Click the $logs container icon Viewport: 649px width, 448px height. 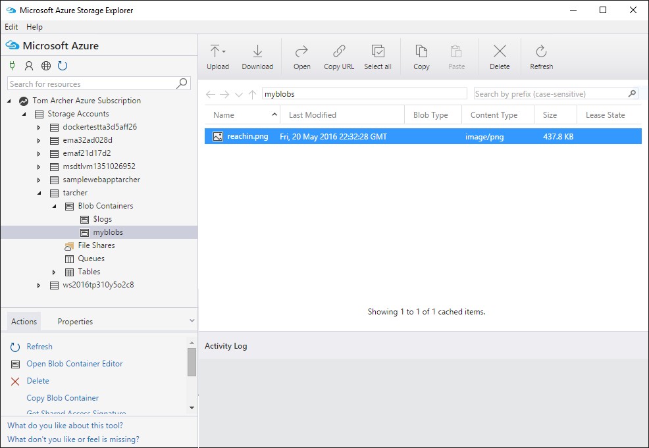click(x=84, y=219)
